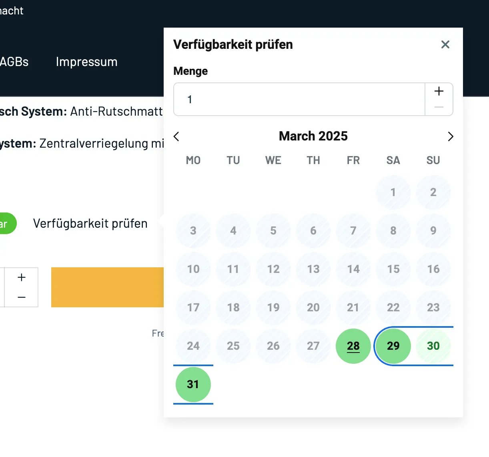Advance calendar to next month
Screen dimensions: 489x457
coord(450,136)
